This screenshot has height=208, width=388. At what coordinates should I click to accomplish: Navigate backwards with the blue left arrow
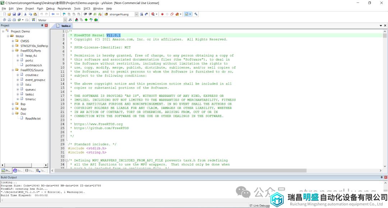(x=53, y=14)
